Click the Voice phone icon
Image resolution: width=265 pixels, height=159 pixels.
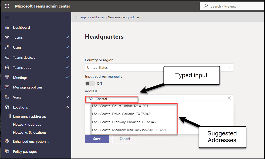7,97
